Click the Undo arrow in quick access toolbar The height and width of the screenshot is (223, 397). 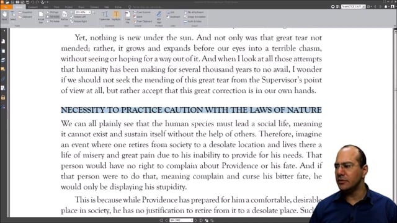tap(32, 2)
